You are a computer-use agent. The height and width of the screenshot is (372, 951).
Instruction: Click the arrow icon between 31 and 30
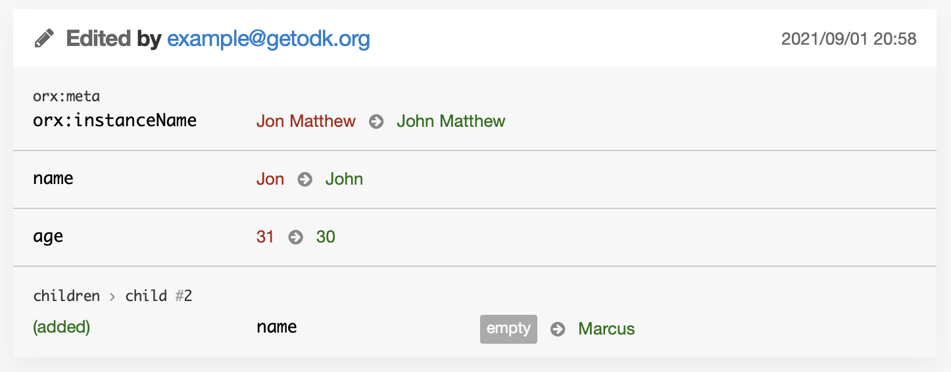coord(296,237)
